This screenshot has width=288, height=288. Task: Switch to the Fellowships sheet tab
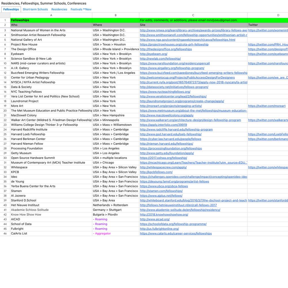[11, 10]
